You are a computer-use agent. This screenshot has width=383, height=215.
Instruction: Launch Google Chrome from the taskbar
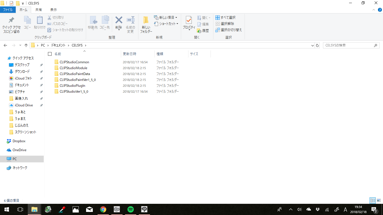103,209
